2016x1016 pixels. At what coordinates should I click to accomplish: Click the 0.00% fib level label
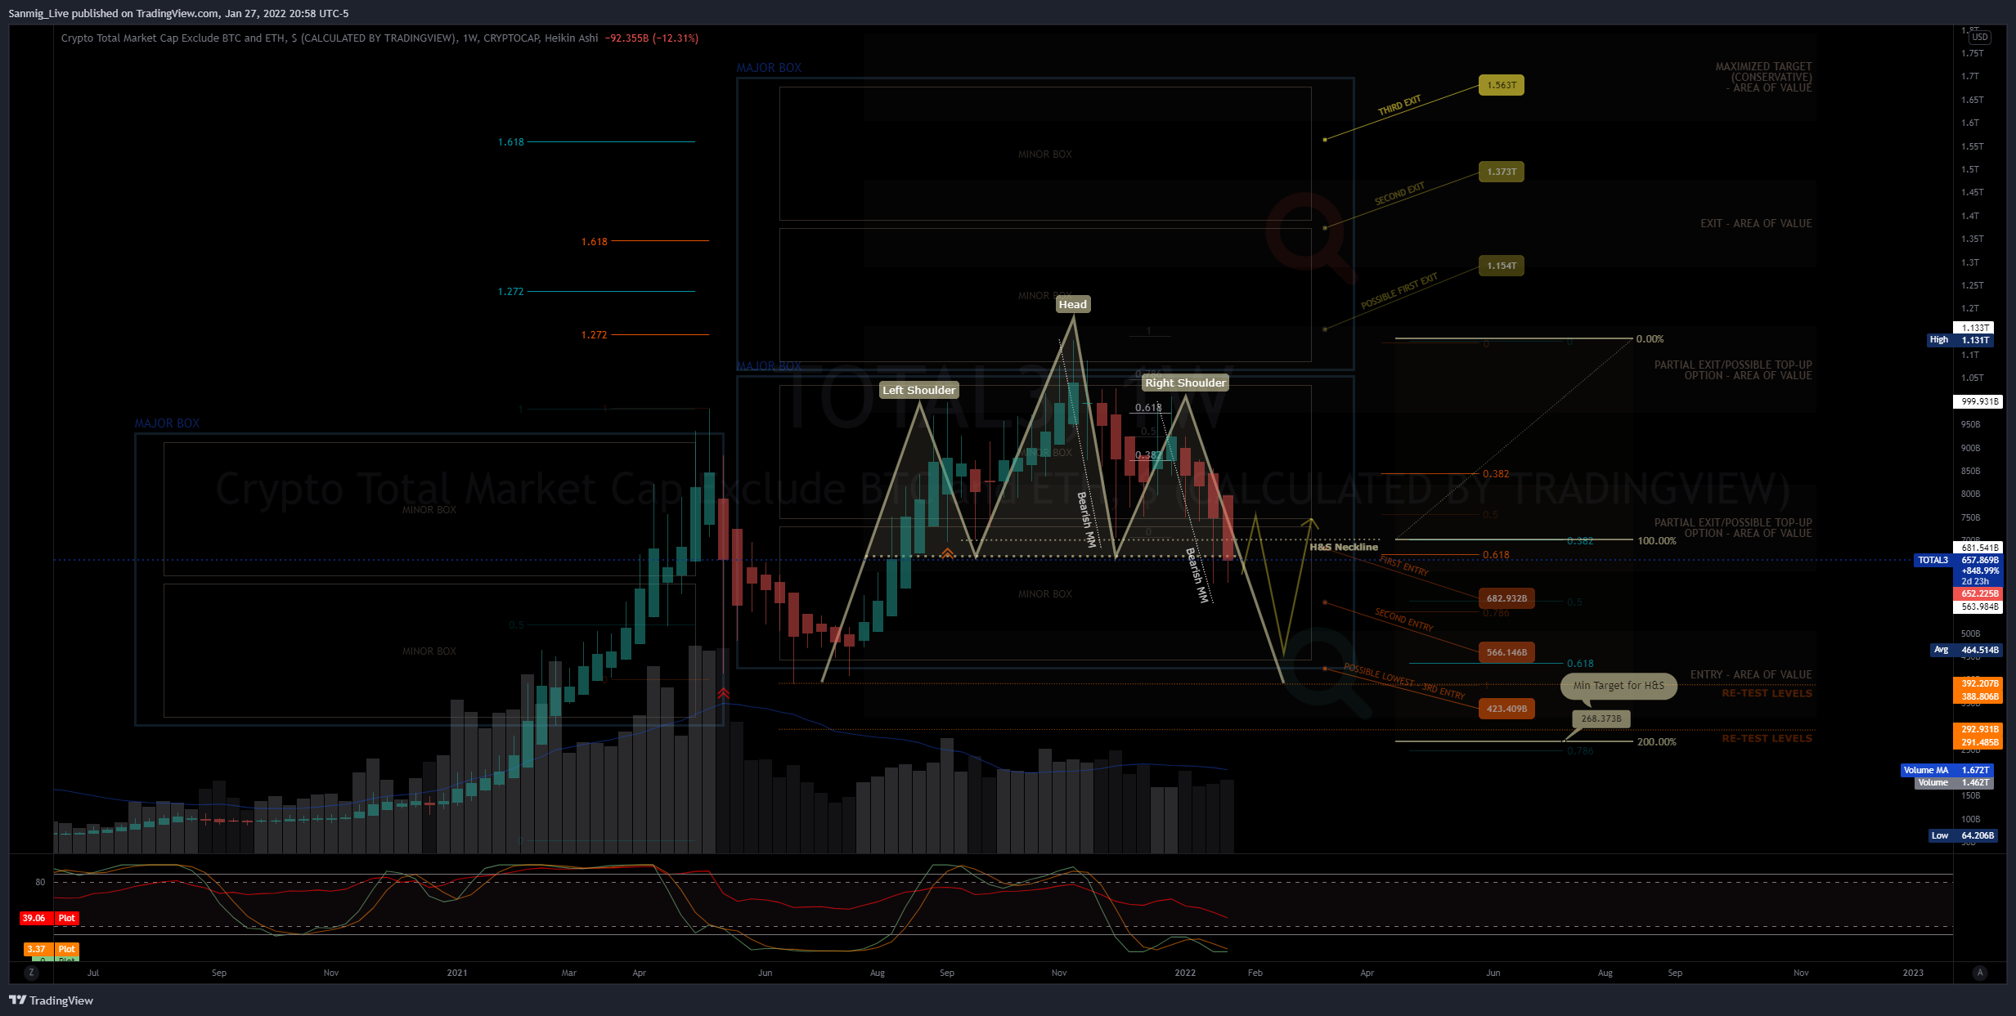1650,339
